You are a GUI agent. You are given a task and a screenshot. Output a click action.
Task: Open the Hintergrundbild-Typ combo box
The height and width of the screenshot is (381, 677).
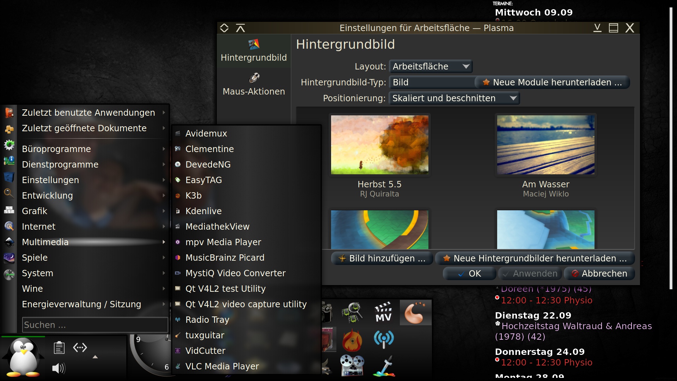432,82
